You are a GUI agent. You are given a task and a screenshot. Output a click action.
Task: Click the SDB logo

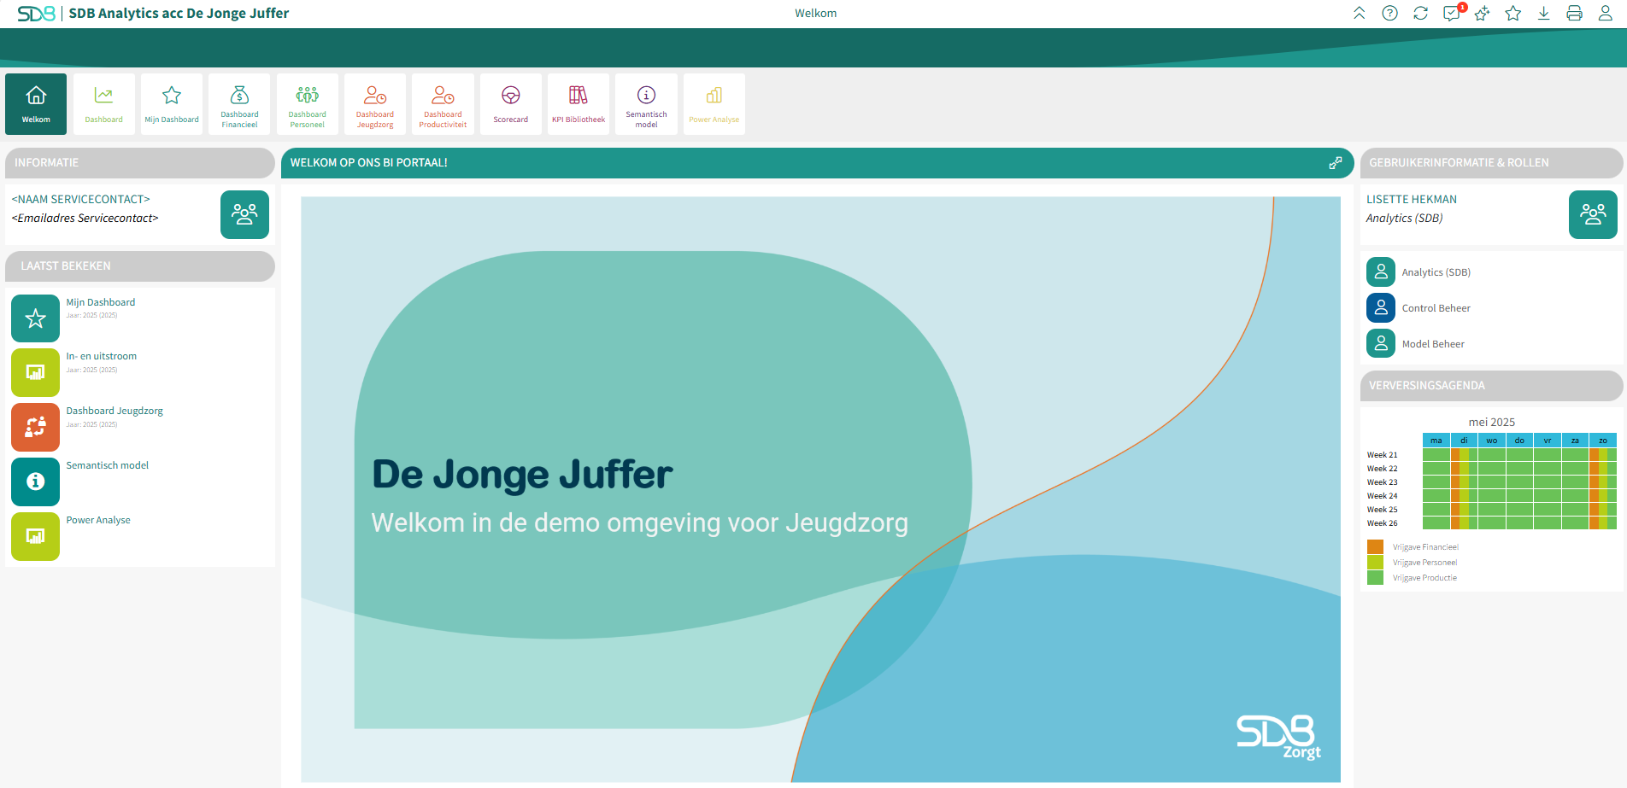tap(36, 14)
